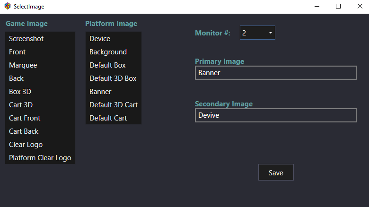Image resolution: width=369 pixels, height=207 pixels.
Task: Select Device in Platform Image list
Action: 114,39
